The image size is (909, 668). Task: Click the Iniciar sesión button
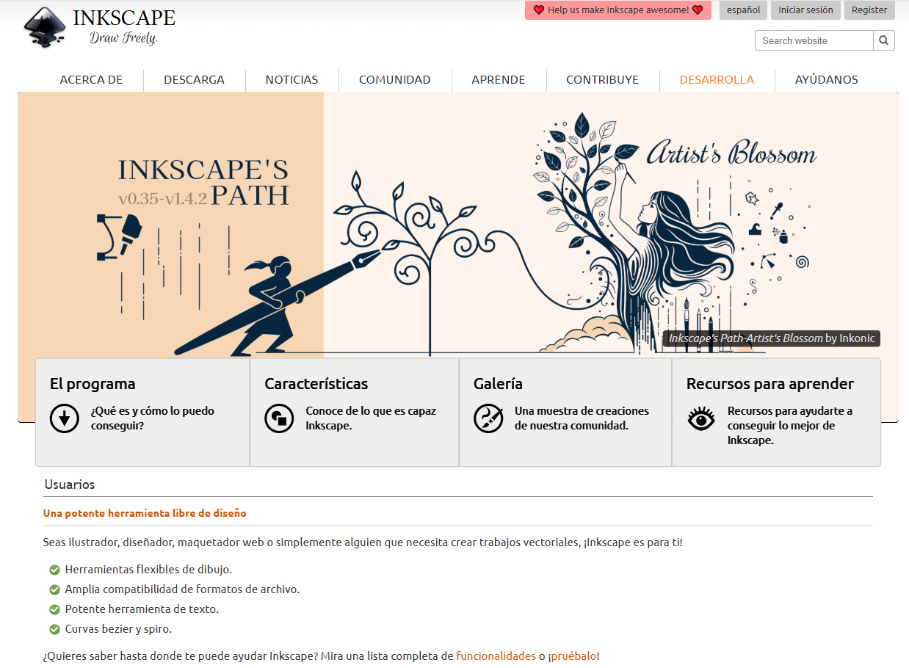805,10
